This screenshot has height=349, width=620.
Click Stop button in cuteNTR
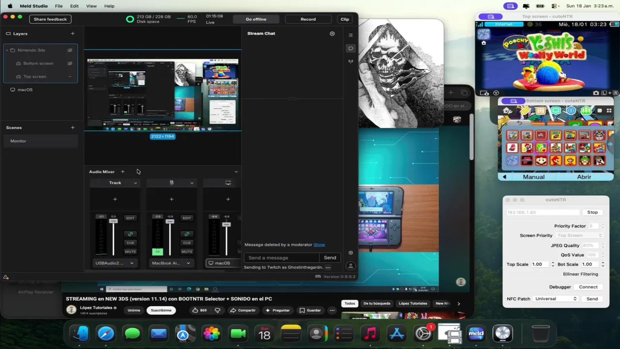click(x=592, y=212)
